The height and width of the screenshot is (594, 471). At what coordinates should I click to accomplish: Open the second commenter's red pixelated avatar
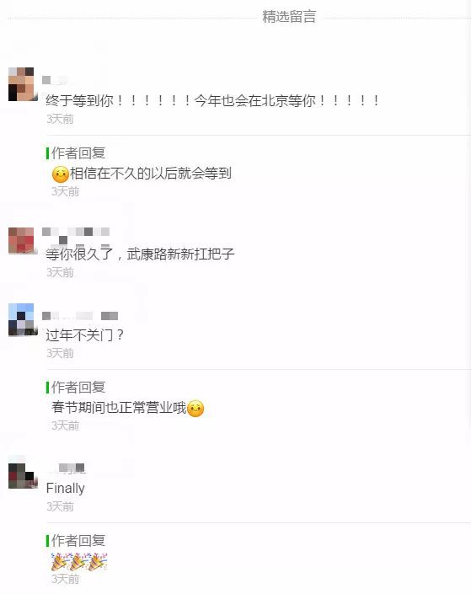(x=23, y=241)
